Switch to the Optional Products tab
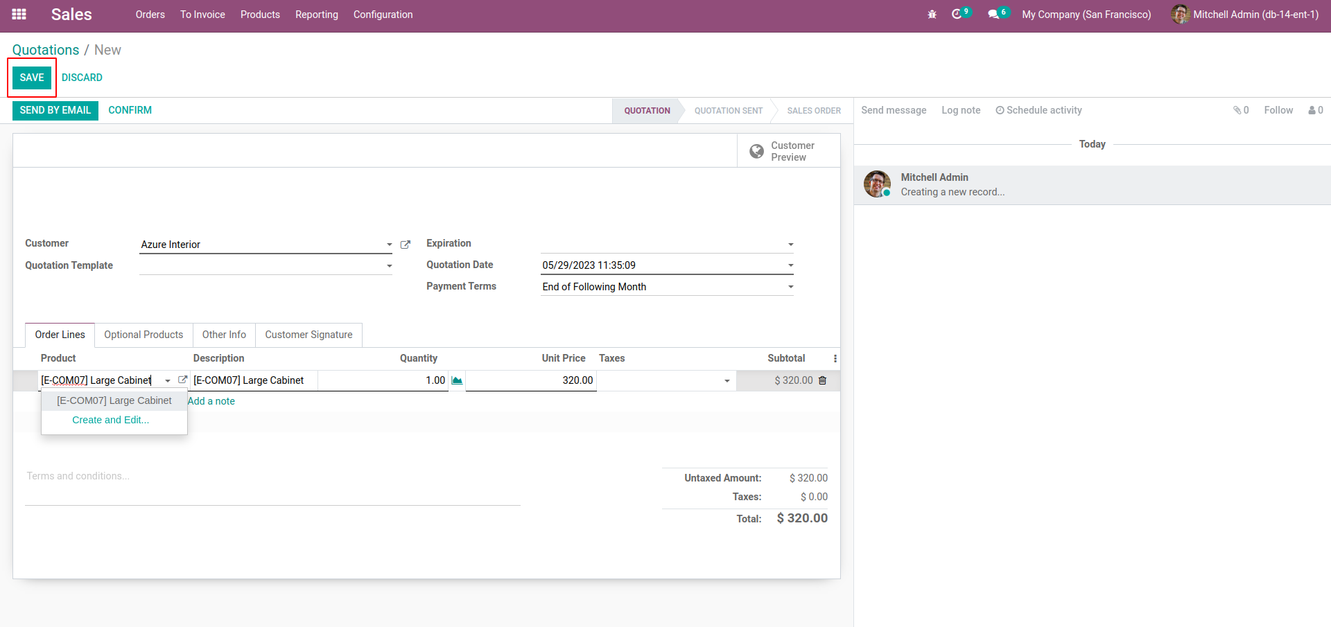 (143, 335)
